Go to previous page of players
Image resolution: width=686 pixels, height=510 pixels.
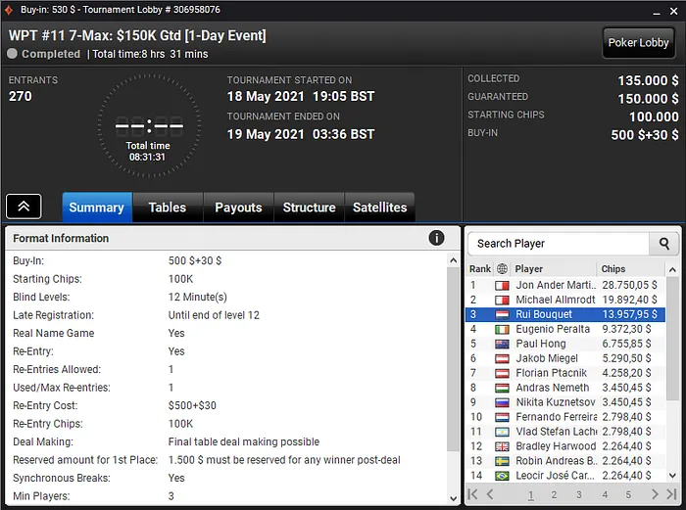[x=490, y=494]
